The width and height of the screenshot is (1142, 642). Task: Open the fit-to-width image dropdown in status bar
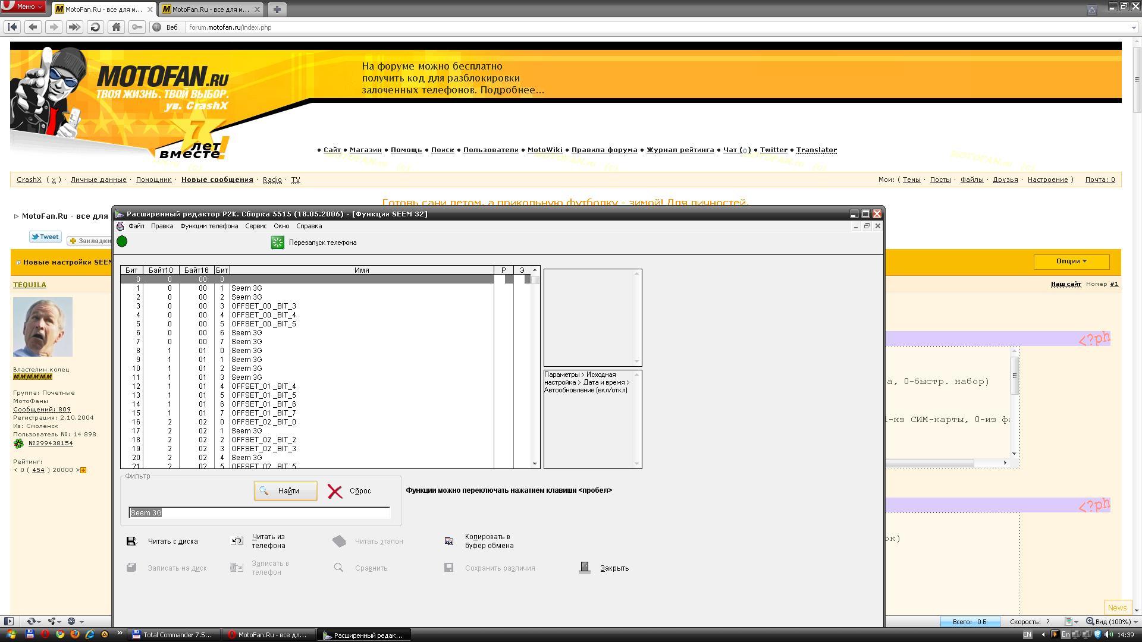(x=1072, y=622)
